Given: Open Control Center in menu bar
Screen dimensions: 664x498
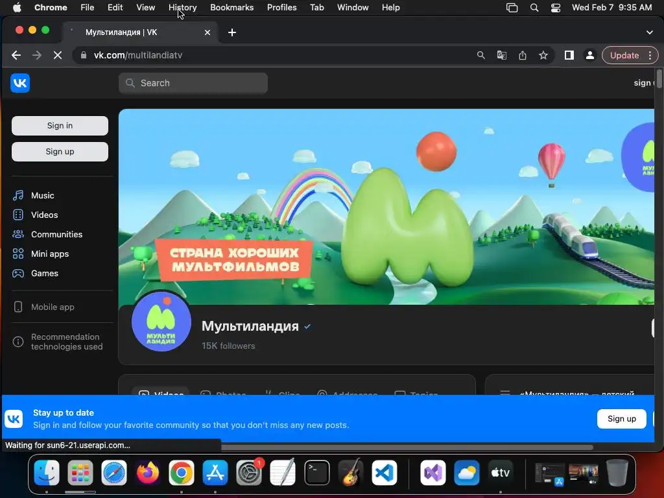Looking at the screenshot, I should (556, 7).
